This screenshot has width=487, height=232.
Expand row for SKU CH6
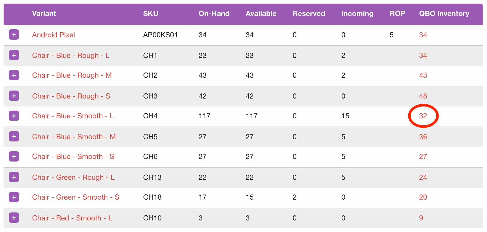pyautogui.click(x=14, y=156)
